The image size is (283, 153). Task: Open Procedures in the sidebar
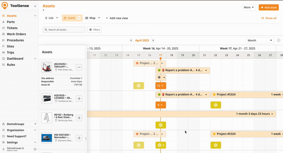tap(15, 40)
